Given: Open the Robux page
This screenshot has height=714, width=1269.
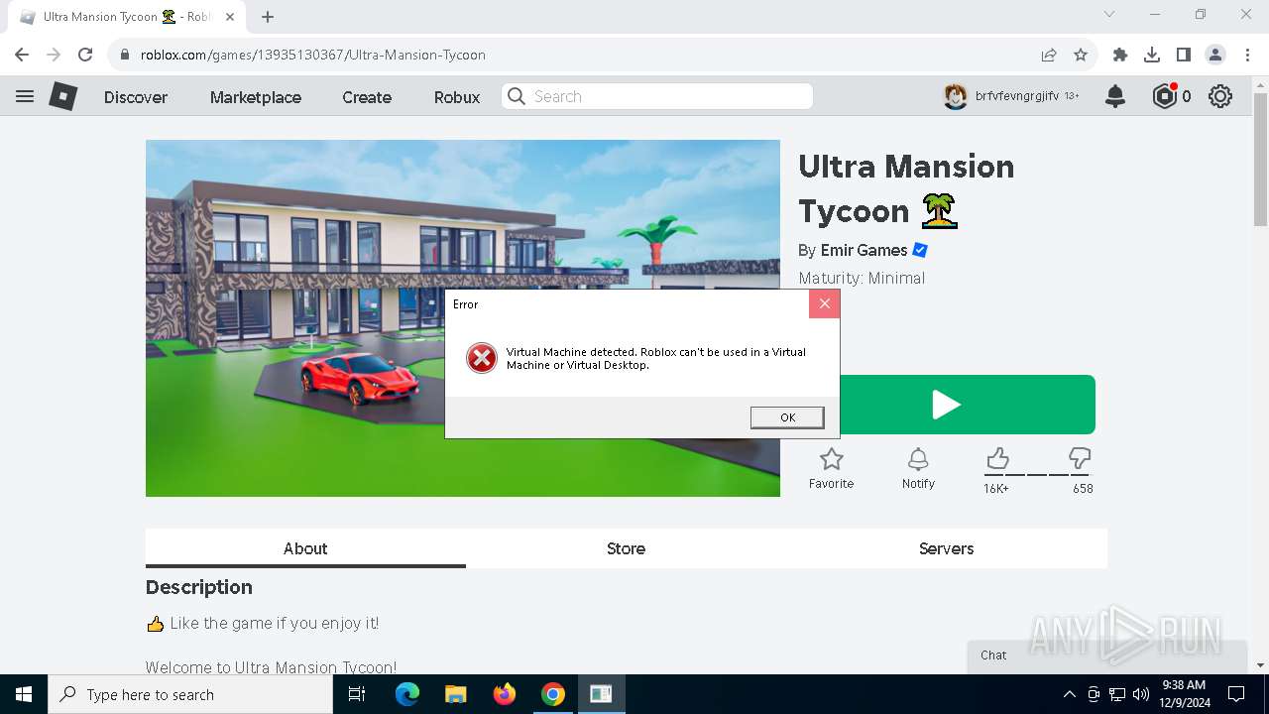Looking at the screenshot, I should click(457, 97).
